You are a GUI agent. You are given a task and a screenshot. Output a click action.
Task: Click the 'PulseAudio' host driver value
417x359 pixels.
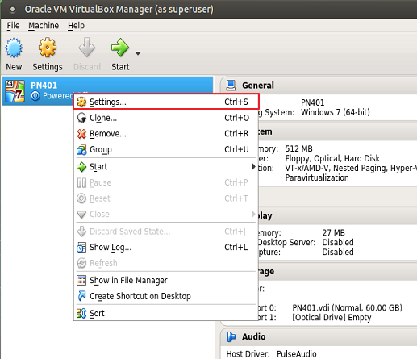297,354
